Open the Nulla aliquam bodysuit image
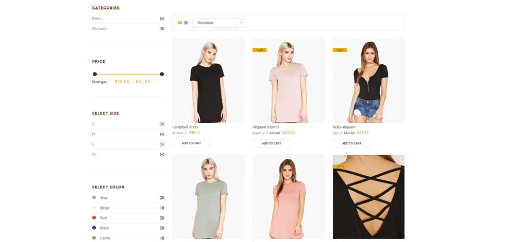505x242 pixels. (x=368, y=81)
